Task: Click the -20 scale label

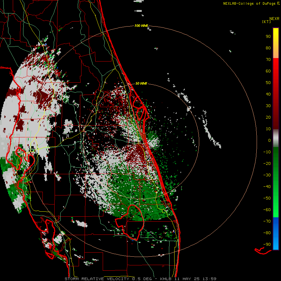Action: click(x=267, y=164)
